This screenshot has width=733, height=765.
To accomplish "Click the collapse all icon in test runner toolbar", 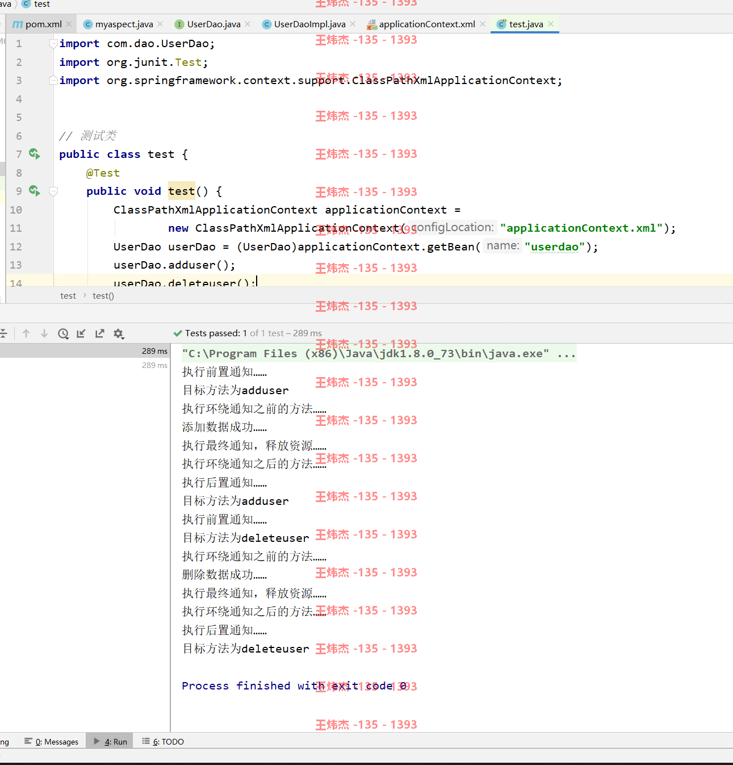I will tap(3, 333).
